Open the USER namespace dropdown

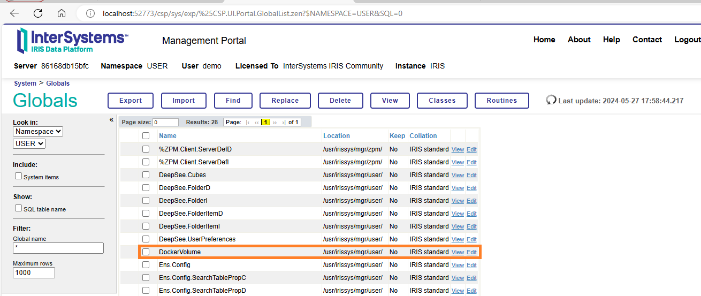point(29,143)
